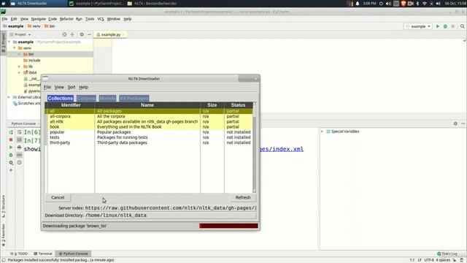Toggle scroll to end in console toolbar
467x263 pixels.
point(20,140)
